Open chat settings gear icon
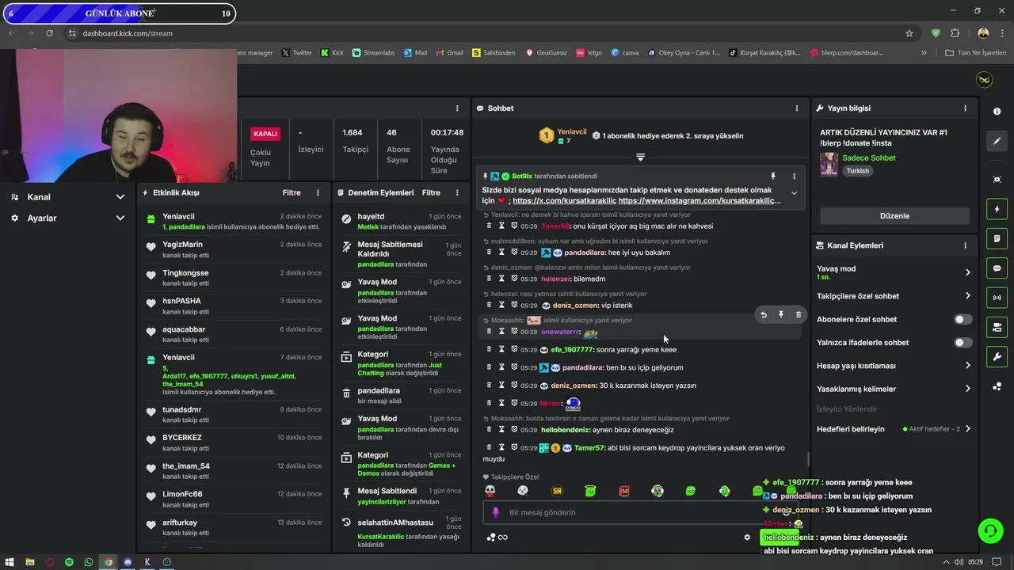This screenshot has width=1014, height=570. (747, 538)
